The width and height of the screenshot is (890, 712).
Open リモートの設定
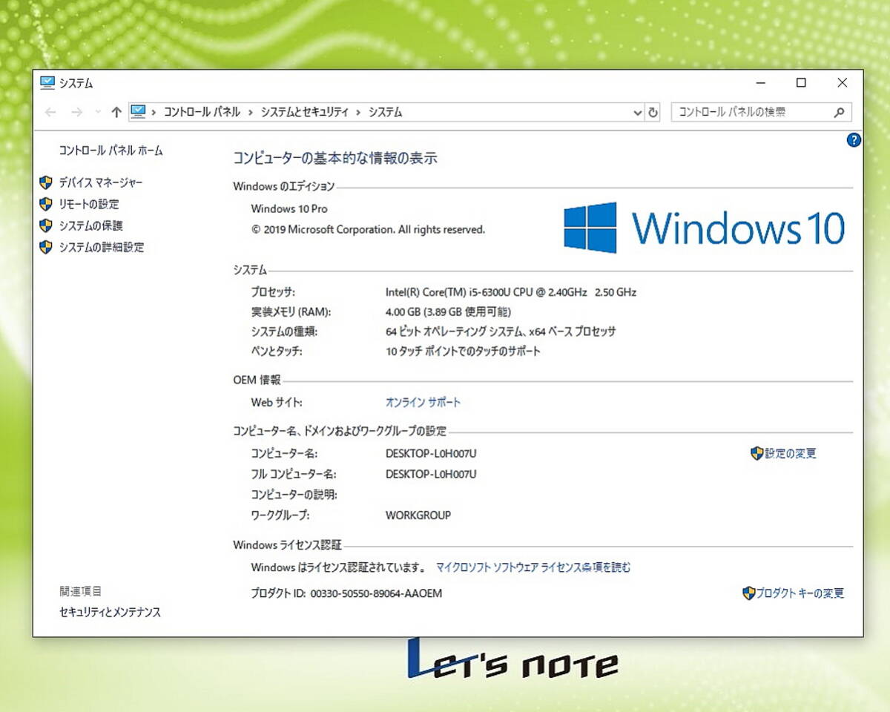[x=89, y=204]
